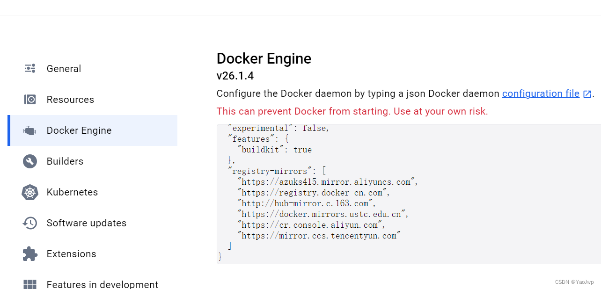Select the Builders settings entry
The height and width of the screenshot is (289, 601).
[x=65, y=161]
